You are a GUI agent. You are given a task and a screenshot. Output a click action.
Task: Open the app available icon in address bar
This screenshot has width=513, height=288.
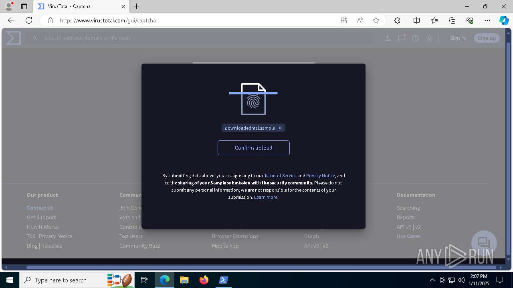(344, 20)
